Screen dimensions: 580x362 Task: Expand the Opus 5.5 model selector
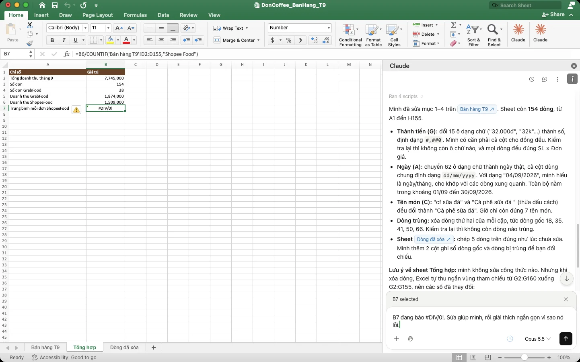538,339
